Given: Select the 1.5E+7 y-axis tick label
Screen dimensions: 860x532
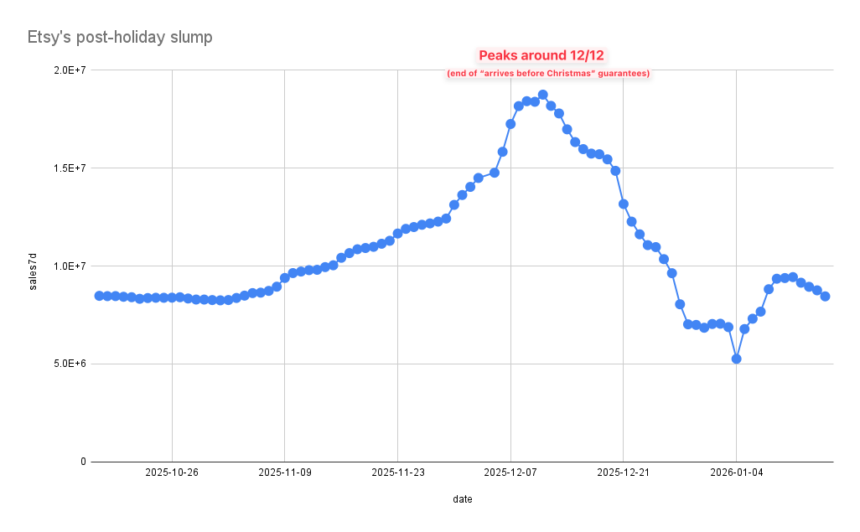Looking at the screenshot, I should pos(70,168).
